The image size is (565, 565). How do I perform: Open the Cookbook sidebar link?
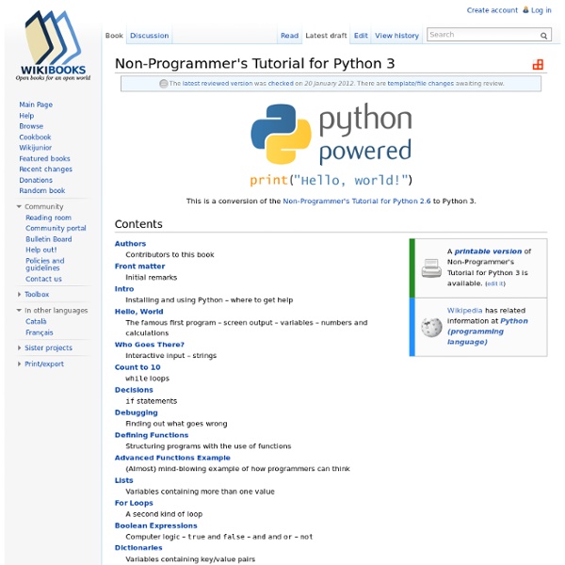click(35, 137)
